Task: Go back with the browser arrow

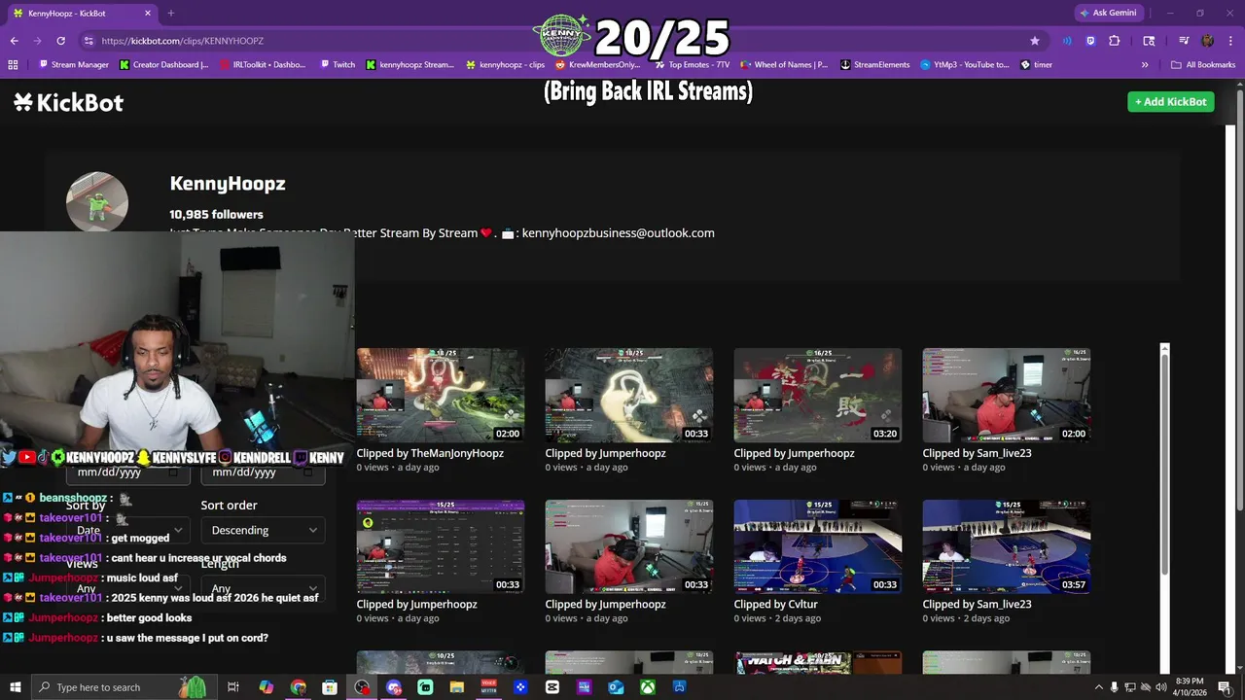Action: coord(14,41)
